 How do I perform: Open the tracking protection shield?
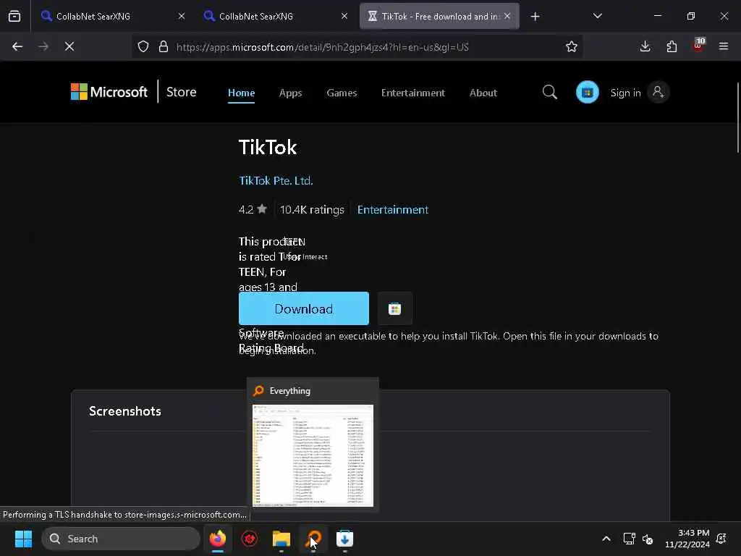143,46
